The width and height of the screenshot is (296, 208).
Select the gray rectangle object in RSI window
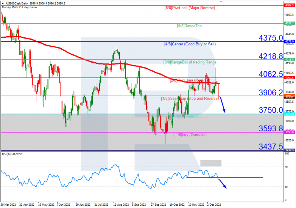click(x=211, y=163)
